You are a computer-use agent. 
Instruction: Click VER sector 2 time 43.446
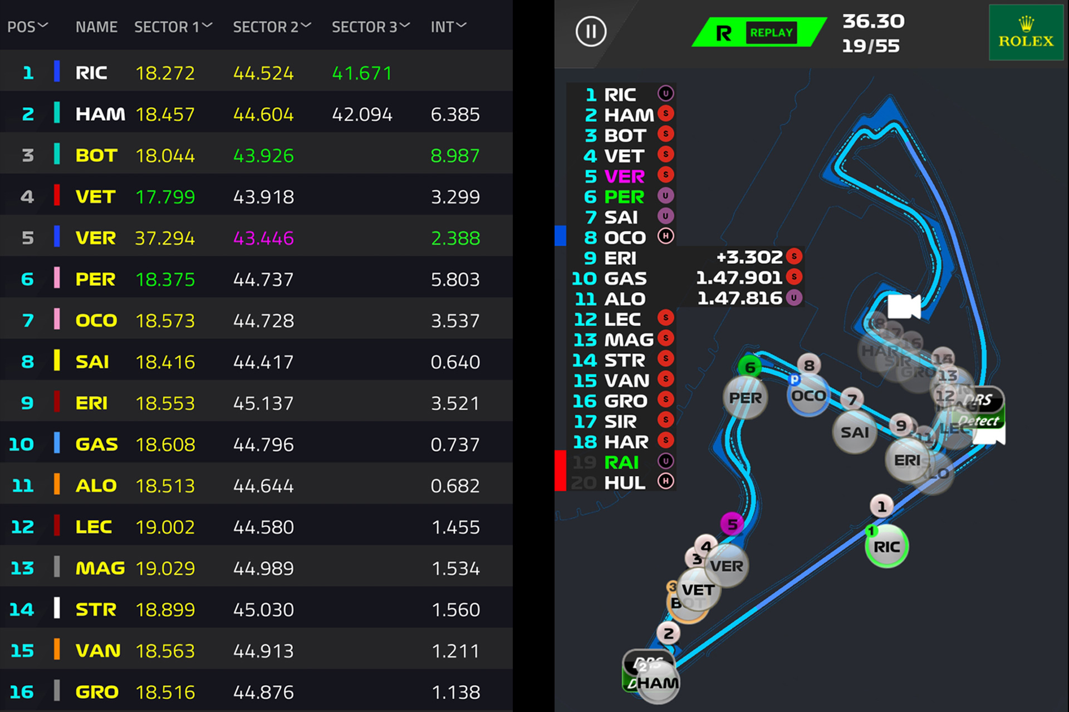[x=263, y=238]
